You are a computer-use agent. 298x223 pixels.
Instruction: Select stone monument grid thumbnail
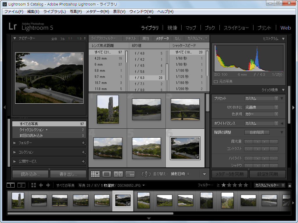point(108,109)
